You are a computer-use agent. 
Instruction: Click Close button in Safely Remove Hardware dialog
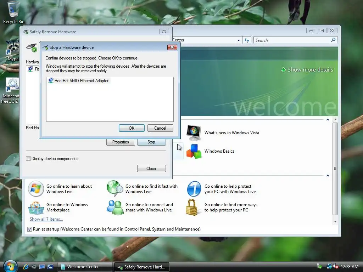[151, 168]
